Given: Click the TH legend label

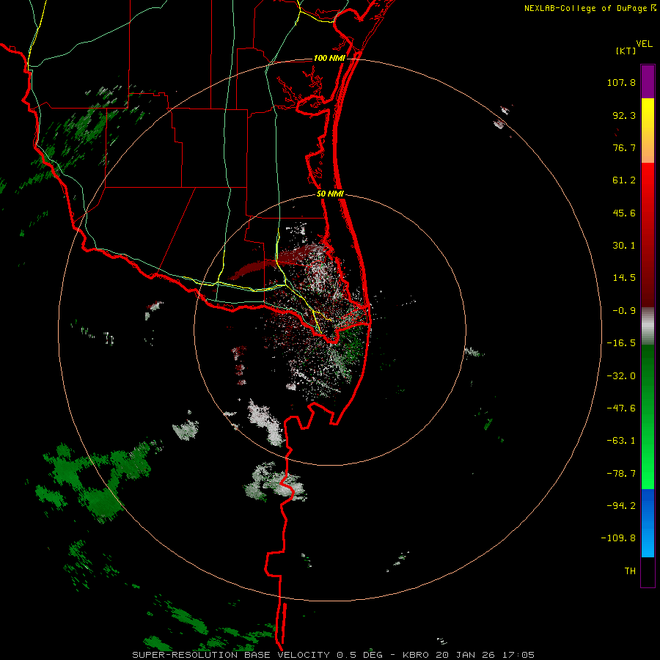Looking at the screenshot, I should 630,571.
